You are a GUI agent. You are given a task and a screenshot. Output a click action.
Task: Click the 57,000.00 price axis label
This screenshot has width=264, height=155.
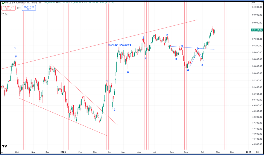point(258,39)
